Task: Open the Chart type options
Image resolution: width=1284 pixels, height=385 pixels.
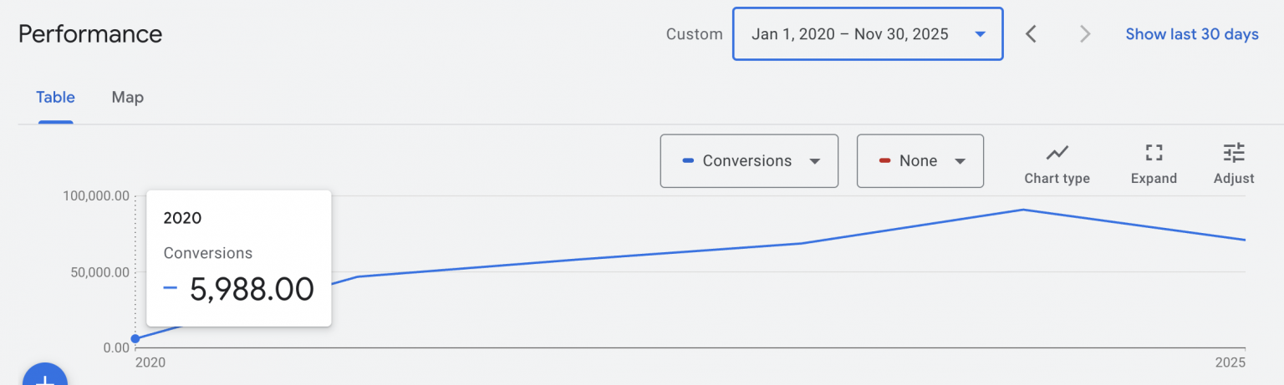Action: 1057,163
